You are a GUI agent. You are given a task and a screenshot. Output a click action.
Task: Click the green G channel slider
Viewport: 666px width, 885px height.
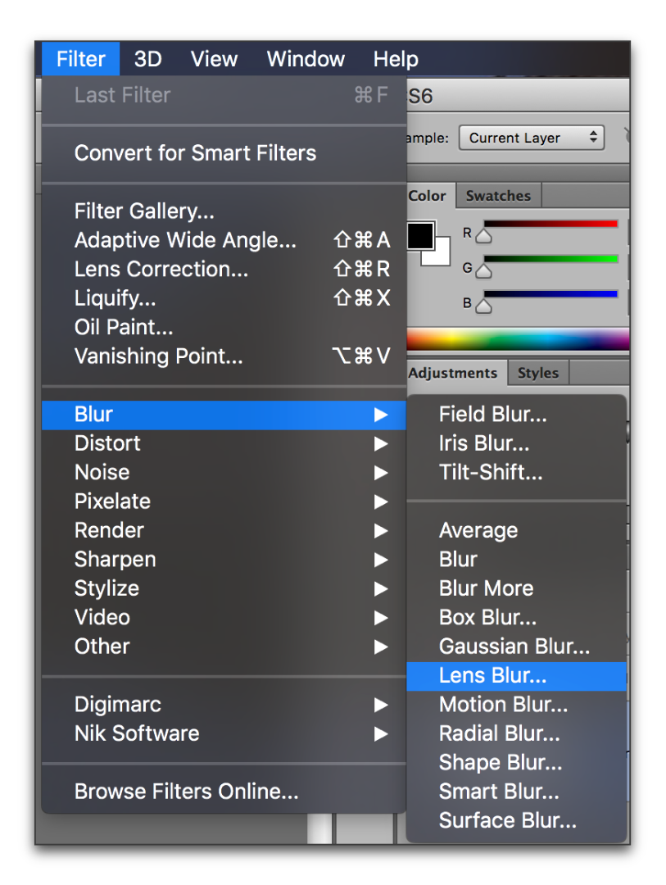pos(550,259)
